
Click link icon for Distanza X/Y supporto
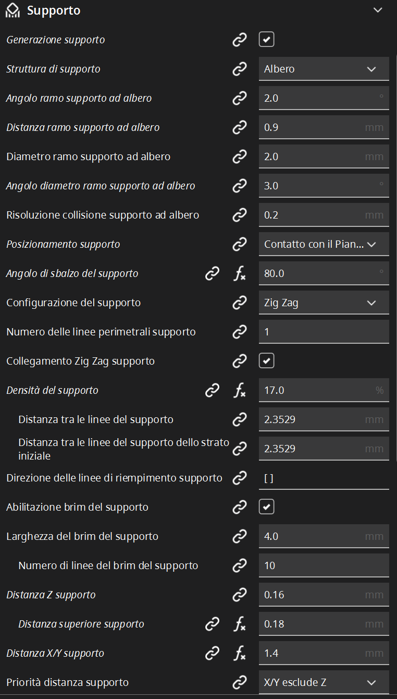pos(212,653)
